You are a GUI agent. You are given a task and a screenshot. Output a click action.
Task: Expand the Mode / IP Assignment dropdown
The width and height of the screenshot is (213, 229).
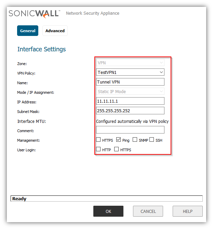pyautogui.click(x=130, y=92)
